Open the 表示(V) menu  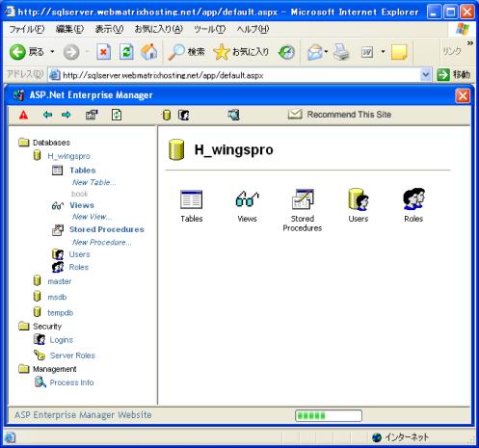point(109,29)
